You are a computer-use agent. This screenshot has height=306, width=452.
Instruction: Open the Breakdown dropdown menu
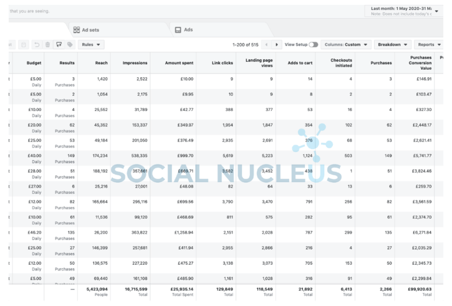click(393, 45)
